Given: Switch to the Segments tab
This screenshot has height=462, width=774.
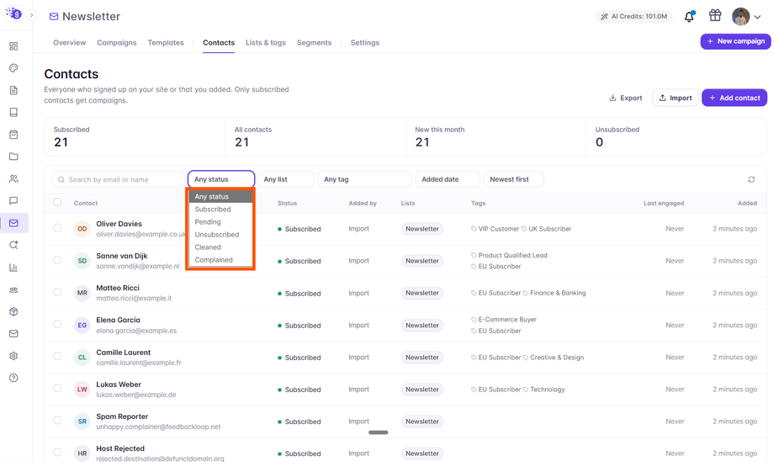Looking at the screenshot, I should click(x=314, y=42).
